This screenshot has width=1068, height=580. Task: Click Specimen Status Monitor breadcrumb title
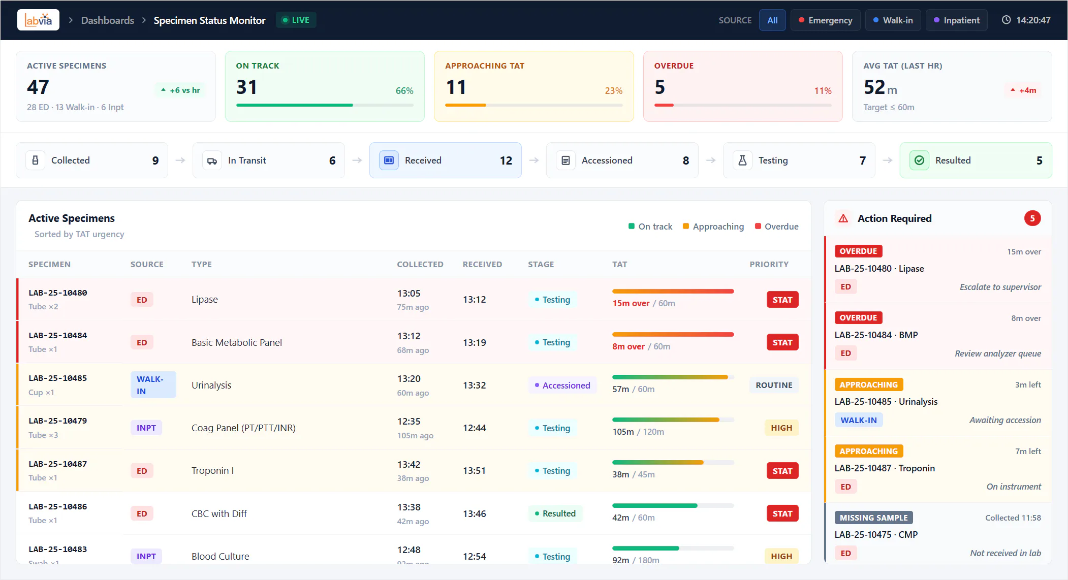tap(209, 20)
